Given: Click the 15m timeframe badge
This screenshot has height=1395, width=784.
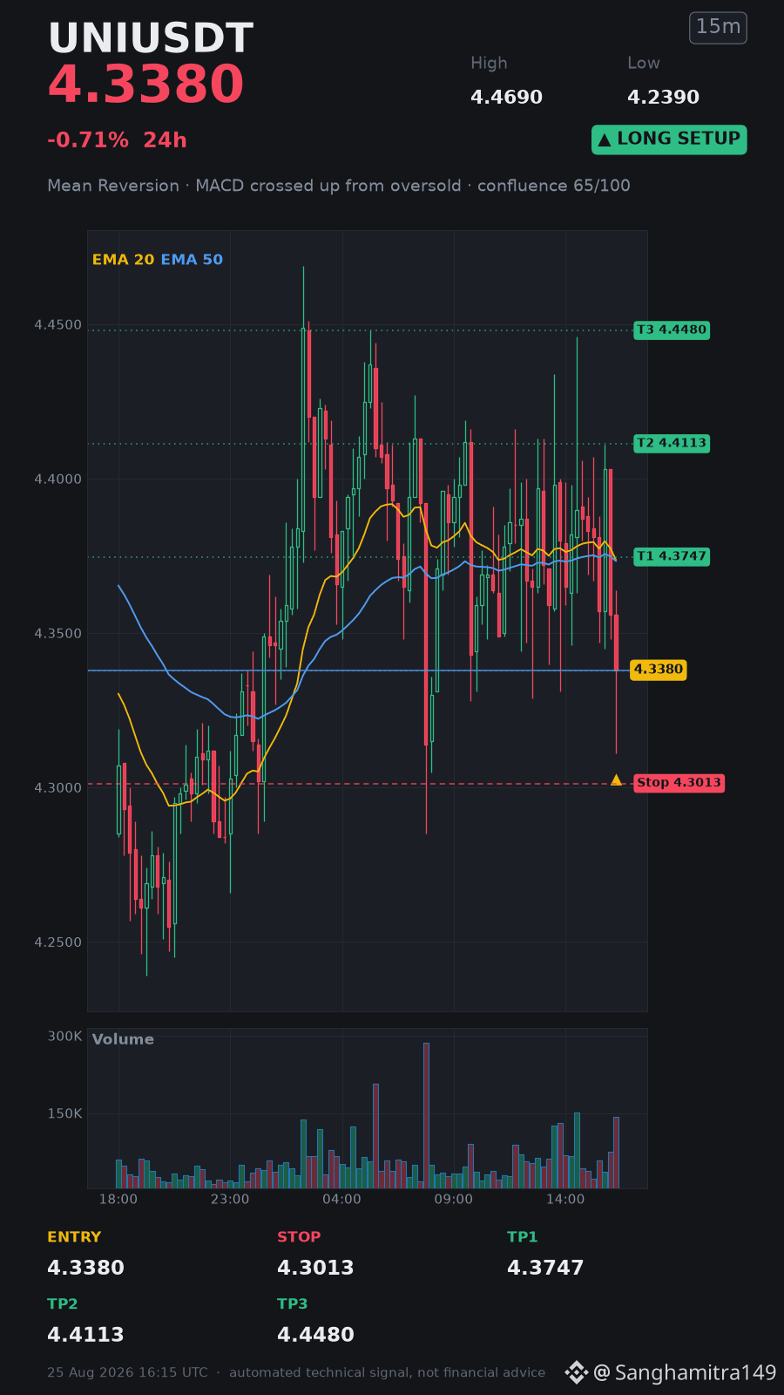Looking at the screenshot, I should (718, 28).
